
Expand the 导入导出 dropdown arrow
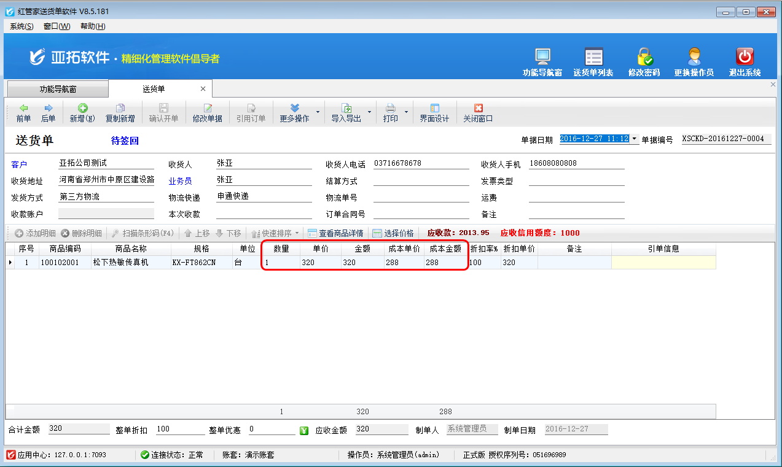(369, 112)
